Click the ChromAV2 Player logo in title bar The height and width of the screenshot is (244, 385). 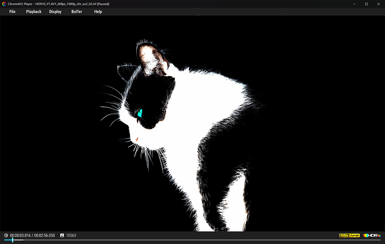4,4
